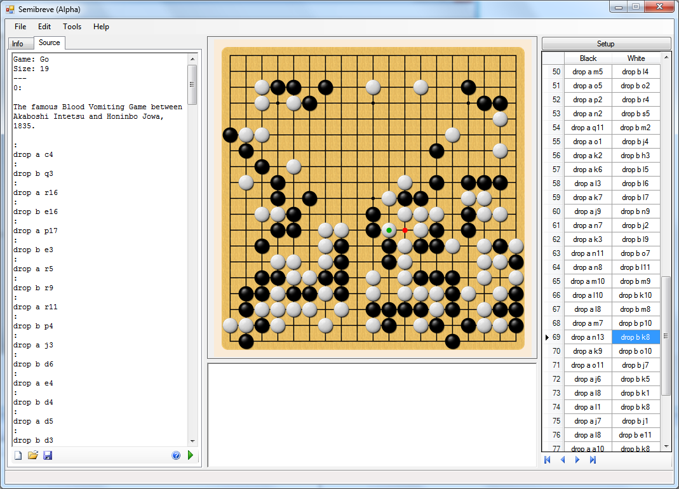Screen dimensions: 679x489
Task: Select cell 'drop b l7' in row 59
Action: [635, 198]
